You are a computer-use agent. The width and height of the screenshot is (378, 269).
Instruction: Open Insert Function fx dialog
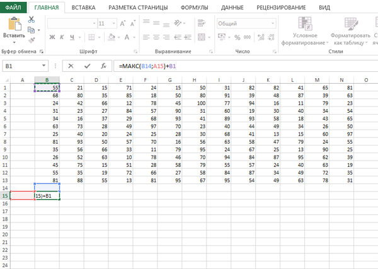pos(102,66)
